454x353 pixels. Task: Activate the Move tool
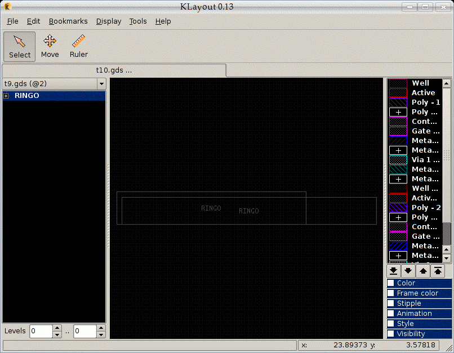(50, 46)
